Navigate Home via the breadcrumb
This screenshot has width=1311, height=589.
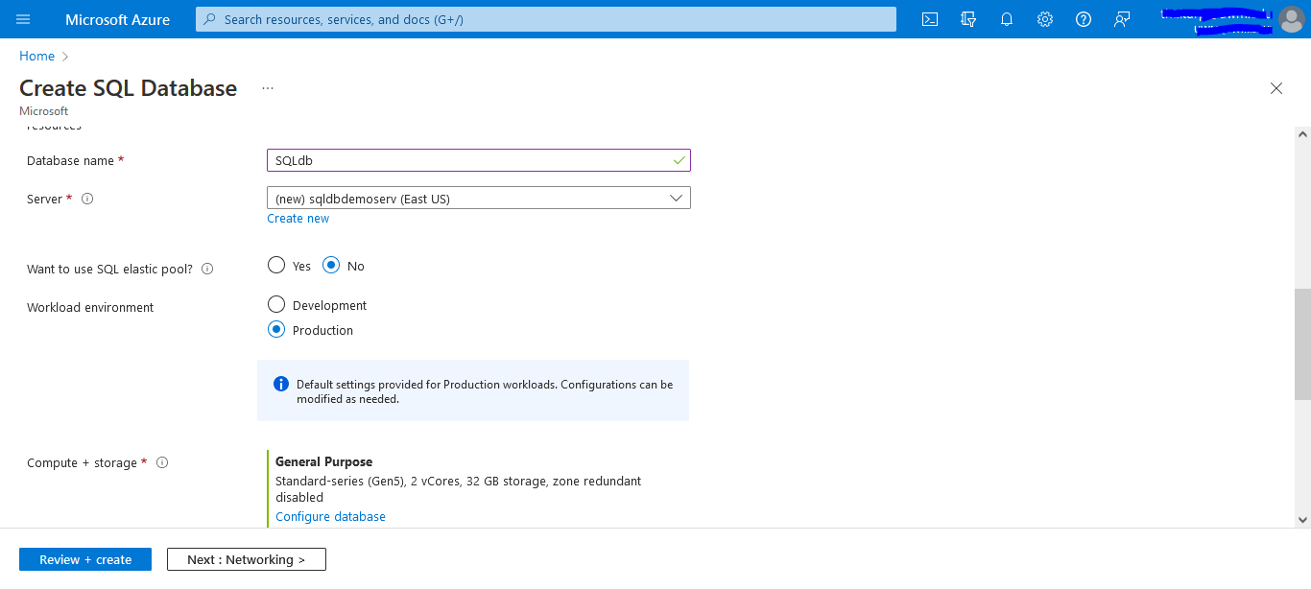pos(36,56)
